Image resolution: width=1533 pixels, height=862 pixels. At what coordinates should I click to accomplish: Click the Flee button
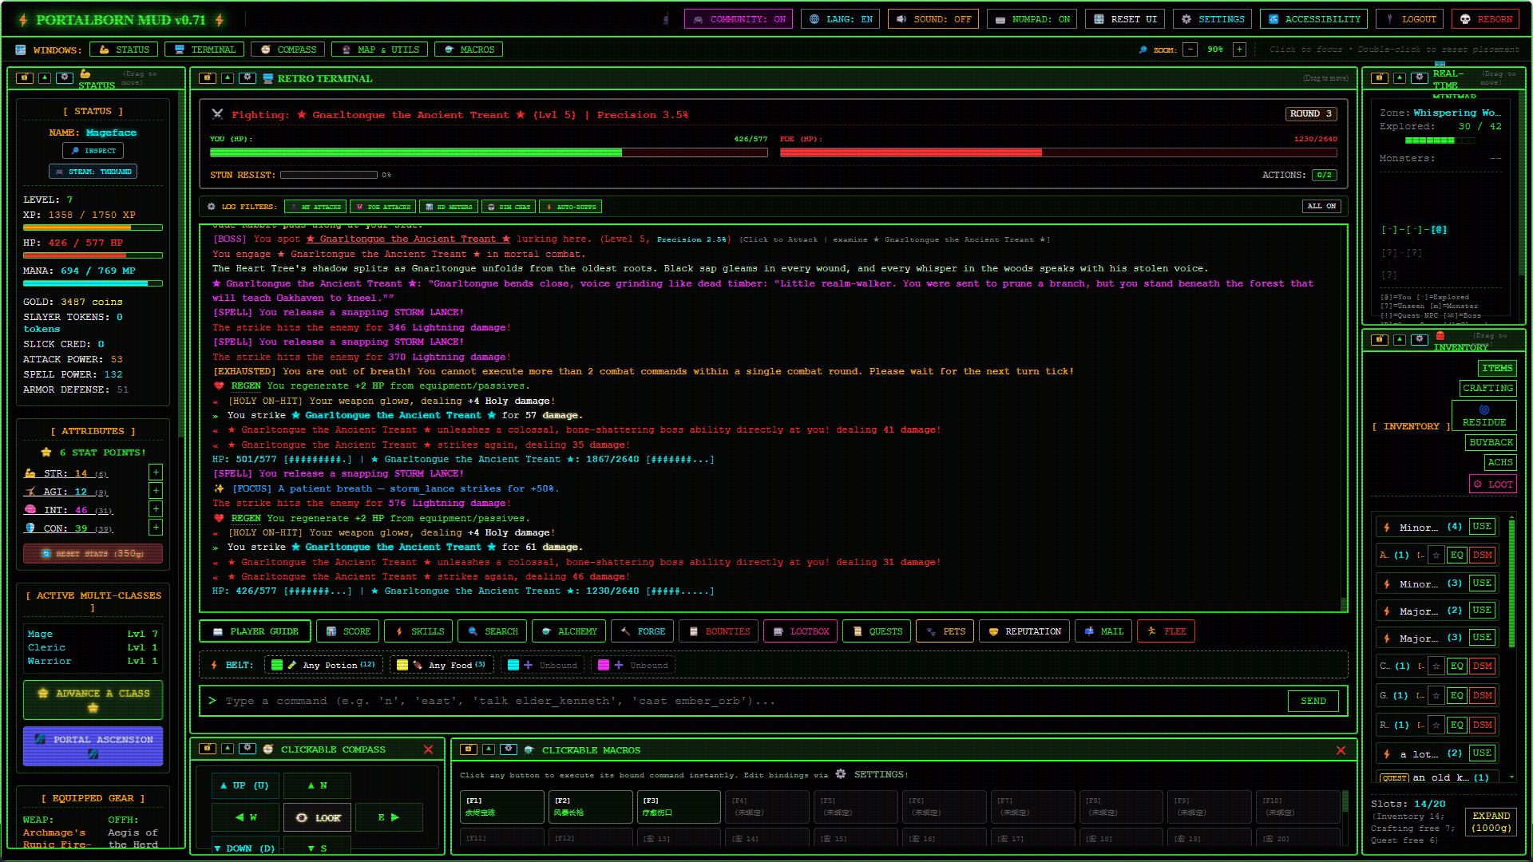coord(1166,631)
